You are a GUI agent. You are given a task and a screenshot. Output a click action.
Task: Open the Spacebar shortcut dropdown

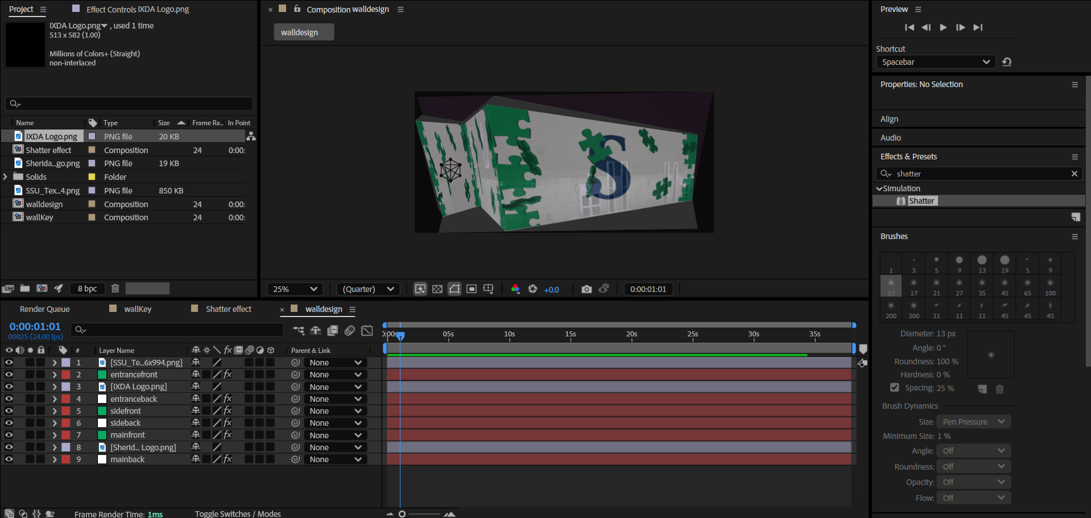click(935, 62)
